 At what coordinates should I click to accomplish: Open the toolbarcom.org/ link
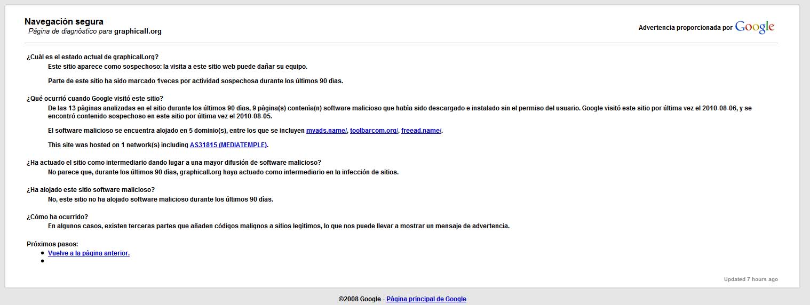point(374,131)
